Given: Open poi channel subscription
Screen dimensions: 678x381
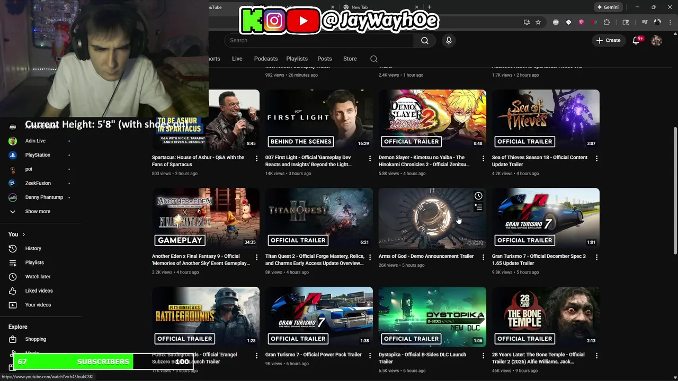Looking at the screenshot, I should pos(41,169).
